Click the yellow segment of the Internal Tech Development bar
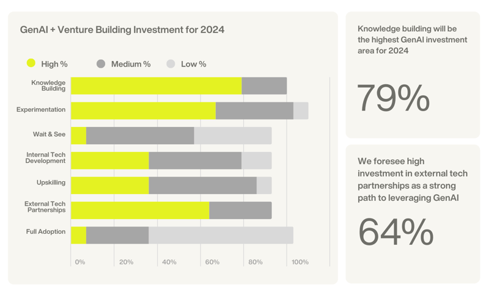This screenshot has width=486, height=296. click(110, 161)
